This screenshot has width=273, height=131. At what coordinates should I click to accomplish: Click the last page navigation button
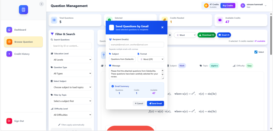tap(170, 35)
